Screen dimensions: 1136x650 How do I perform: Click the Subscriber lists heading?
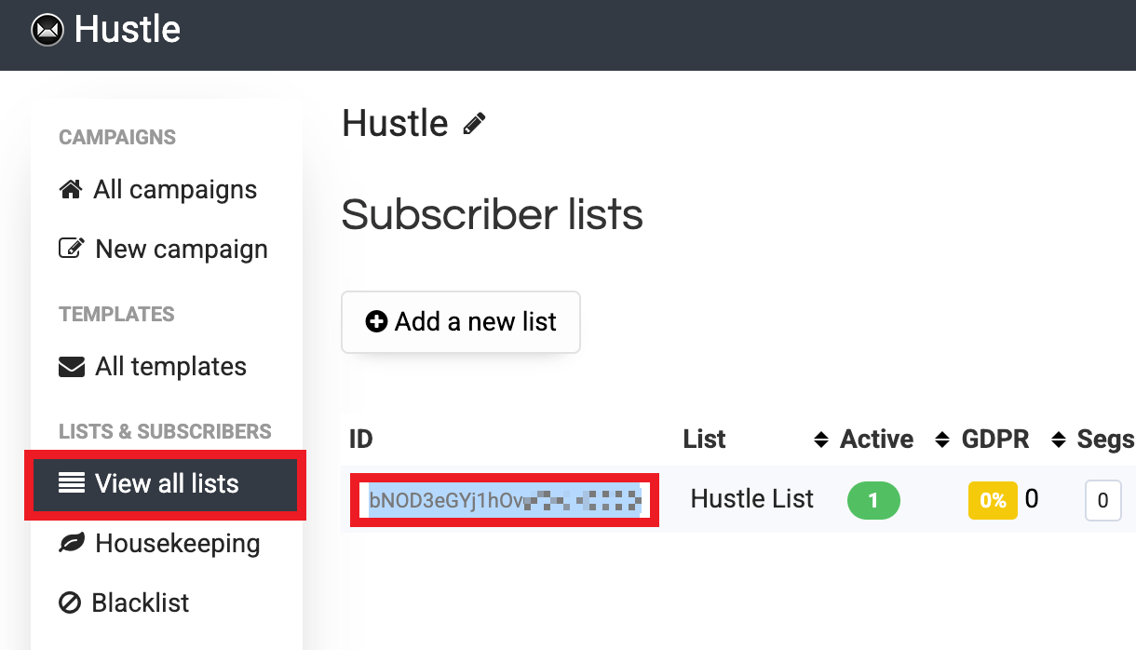pyautogui.click(x=493, y=214)
